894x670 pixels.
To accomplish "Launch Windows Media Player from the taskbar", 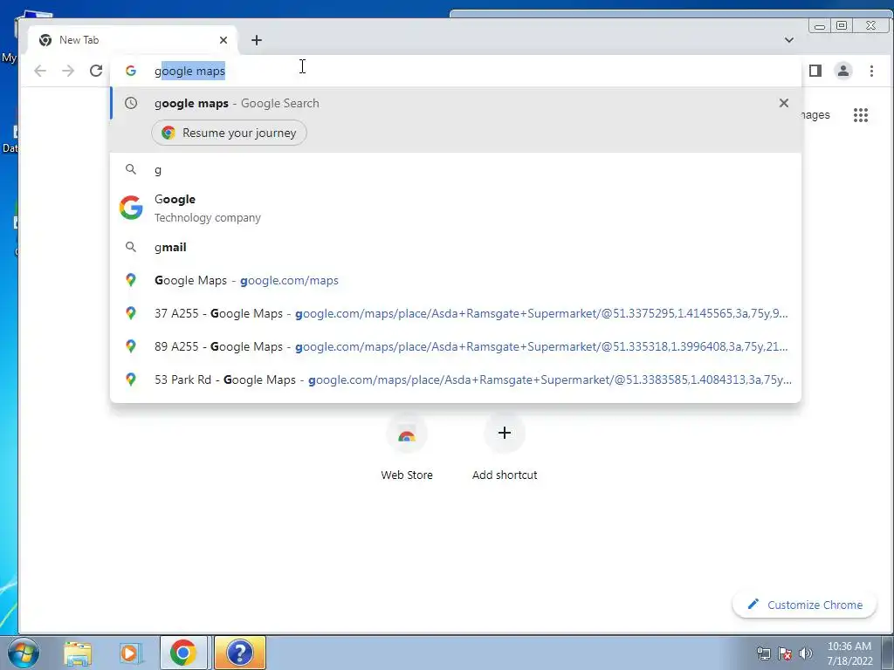I will point(130,653).
